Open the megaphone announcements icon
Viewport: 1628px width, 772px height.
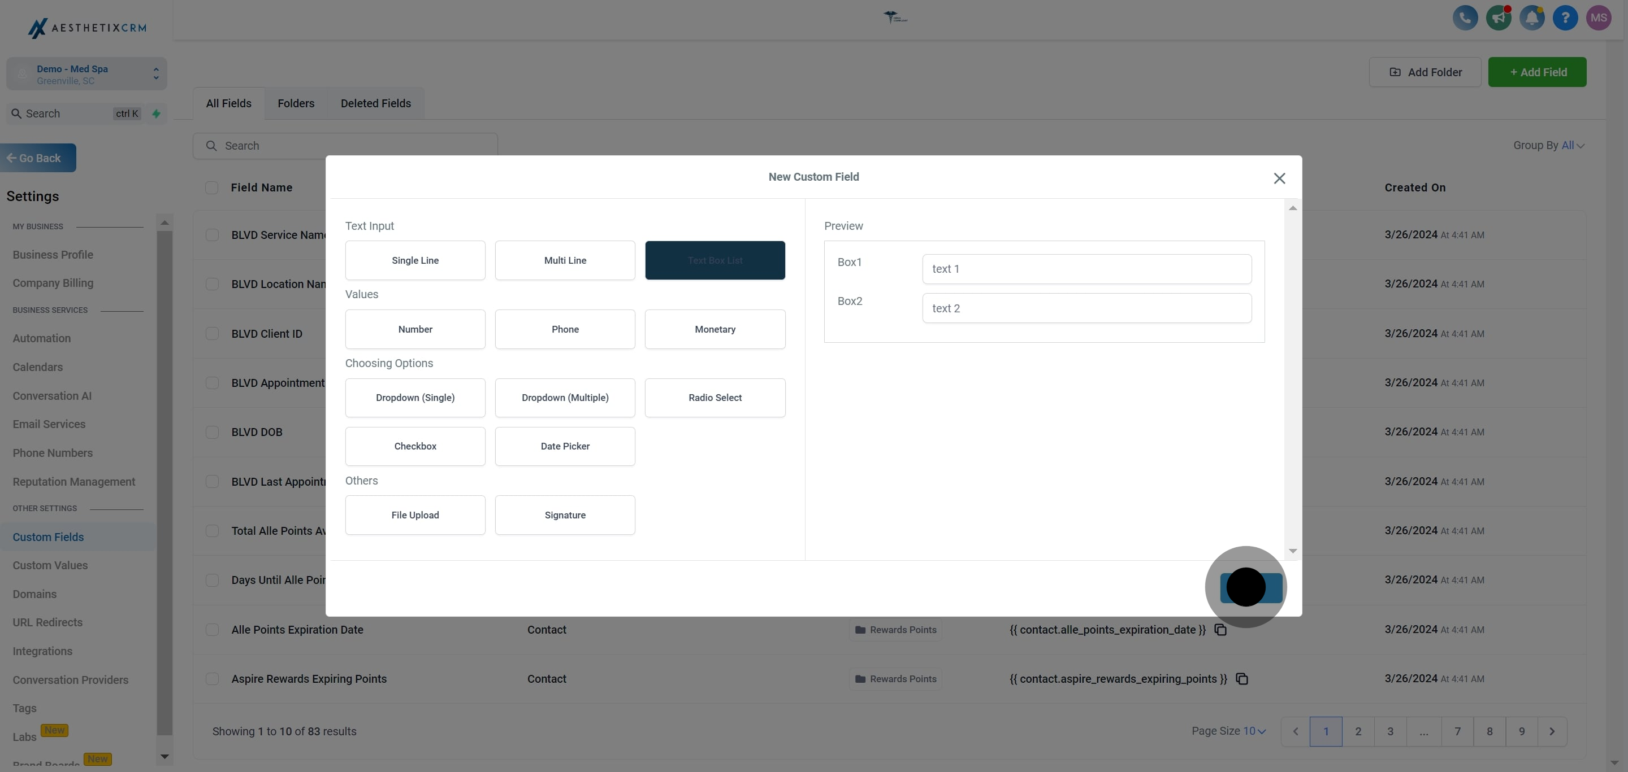coord(1499,18)
